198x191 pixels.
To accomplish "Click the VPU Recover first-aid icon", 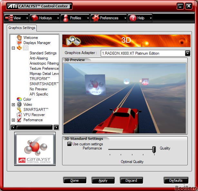I will pos(19,115).
